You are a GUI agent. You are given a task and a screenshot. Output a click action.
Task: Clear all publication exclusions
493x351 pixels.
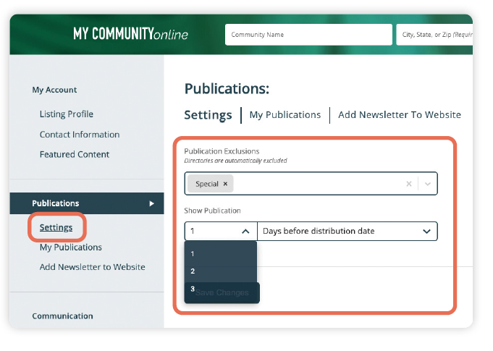(408, 184)
